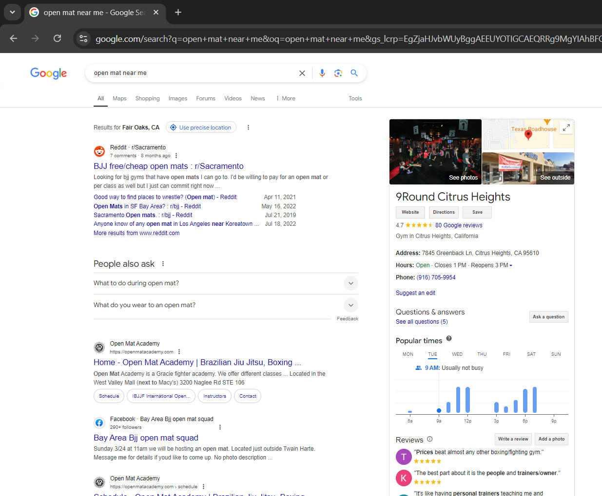Reload the page with refresh icon
Screen dimensions: 602x496
tap(57, 38)
